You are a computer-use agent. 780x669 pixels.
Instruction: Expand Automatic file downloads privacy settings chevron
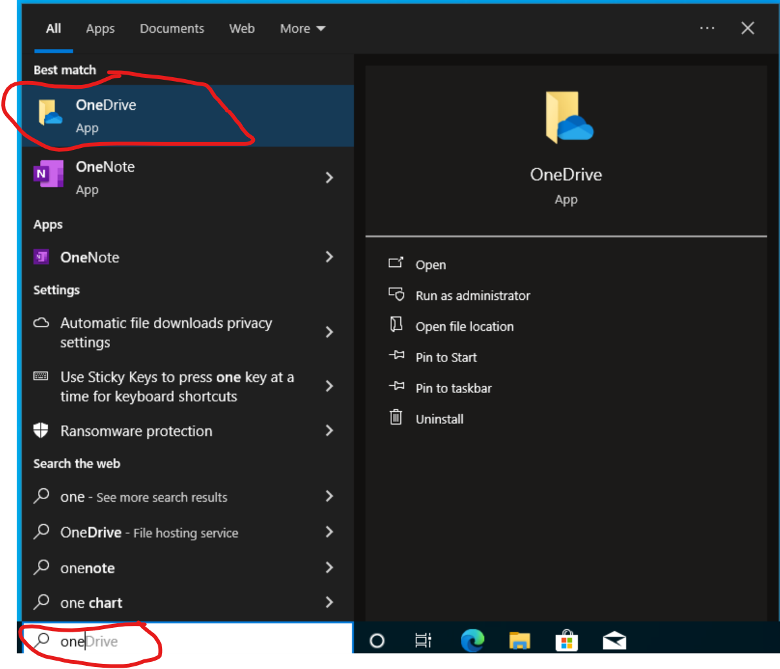tap(330, 332)
